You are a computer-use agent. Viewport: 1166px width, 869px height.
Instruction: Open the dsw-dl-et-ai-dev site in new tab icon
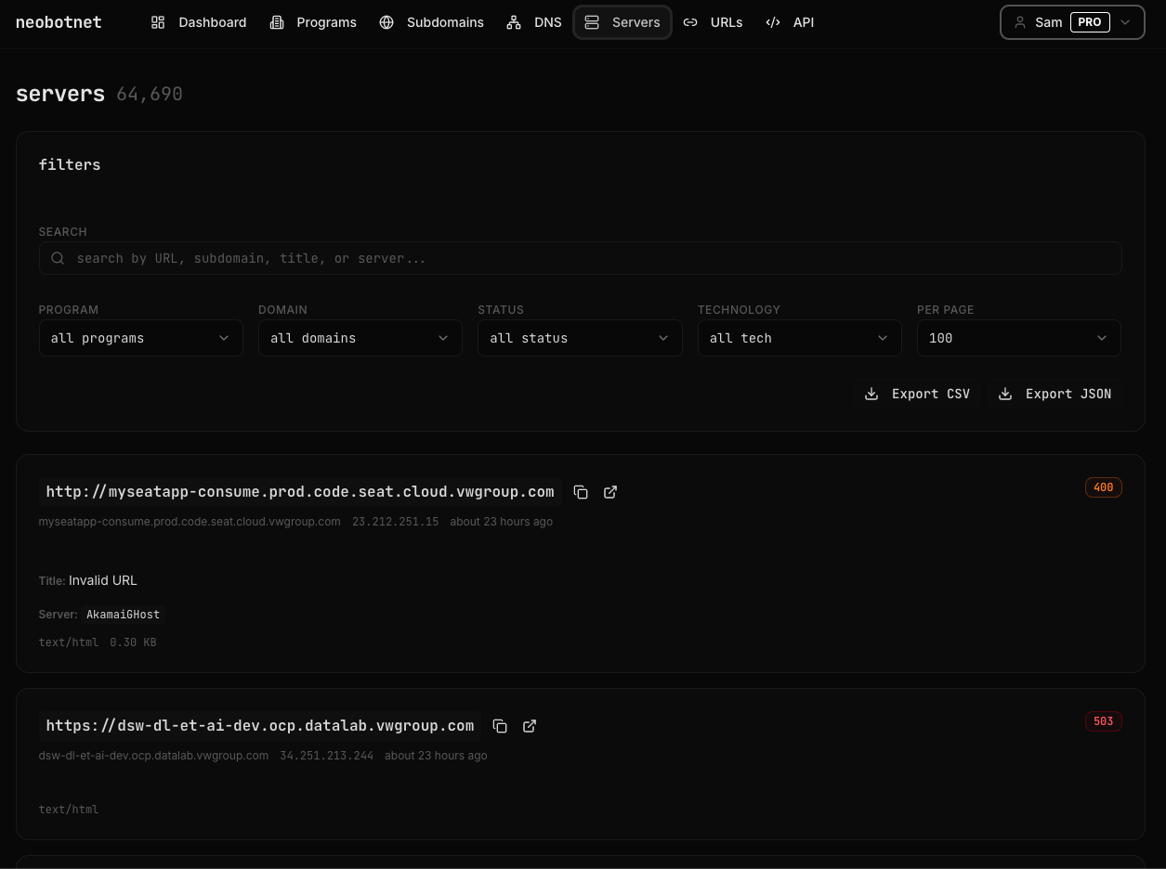(530, 726)
